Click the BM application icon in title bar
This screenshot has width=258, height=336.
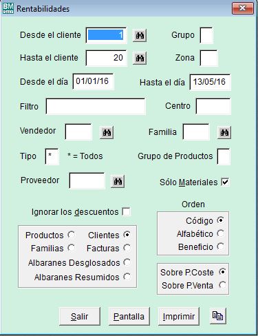point(8,9)
